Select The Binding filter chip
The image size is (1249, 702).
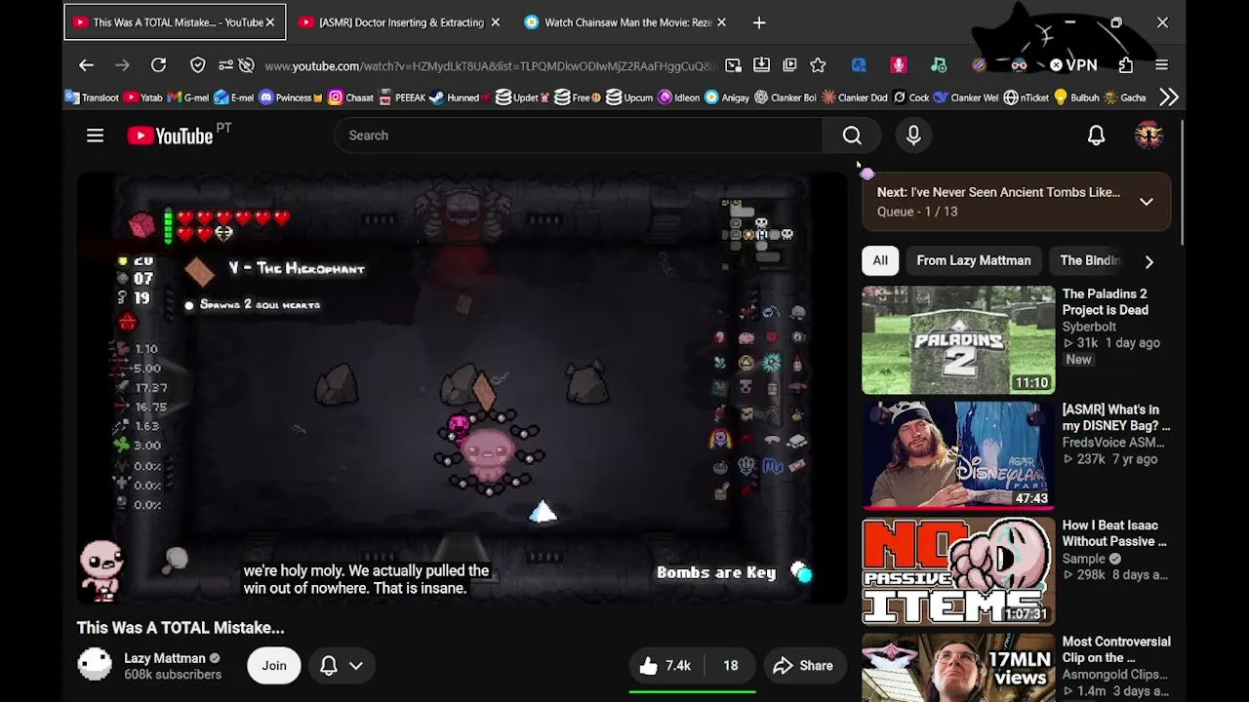tap(1091, 261)
